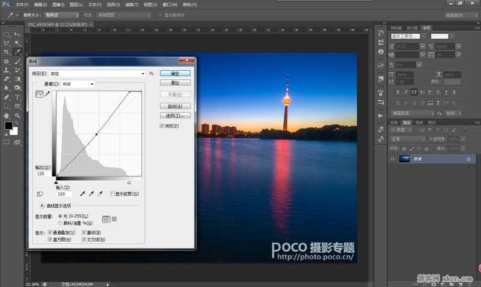Click the input value field showing 120
The width and height of the screenshot is (481, 287).
coord(64,194)
